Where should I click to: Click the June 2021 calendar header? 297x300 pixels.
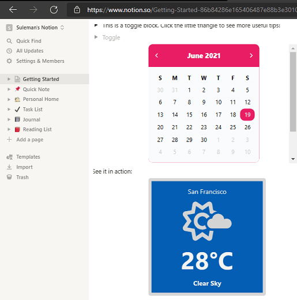click(204, 55)
